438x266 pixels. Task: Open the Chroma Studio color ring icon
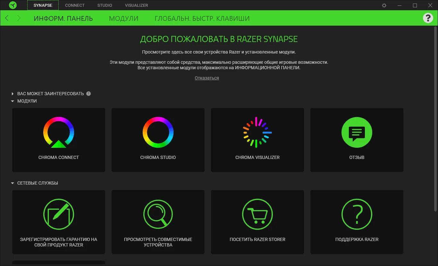tap(158, 132)
